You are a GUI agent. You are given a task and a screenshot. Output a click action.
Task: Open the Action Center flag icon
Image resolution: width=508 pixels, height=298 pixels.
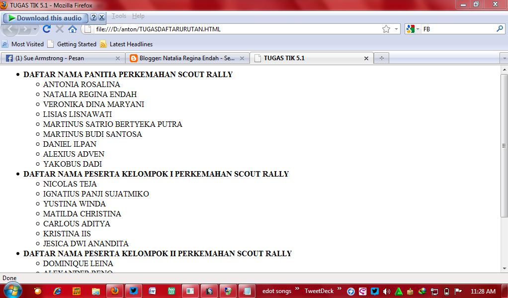458,291
